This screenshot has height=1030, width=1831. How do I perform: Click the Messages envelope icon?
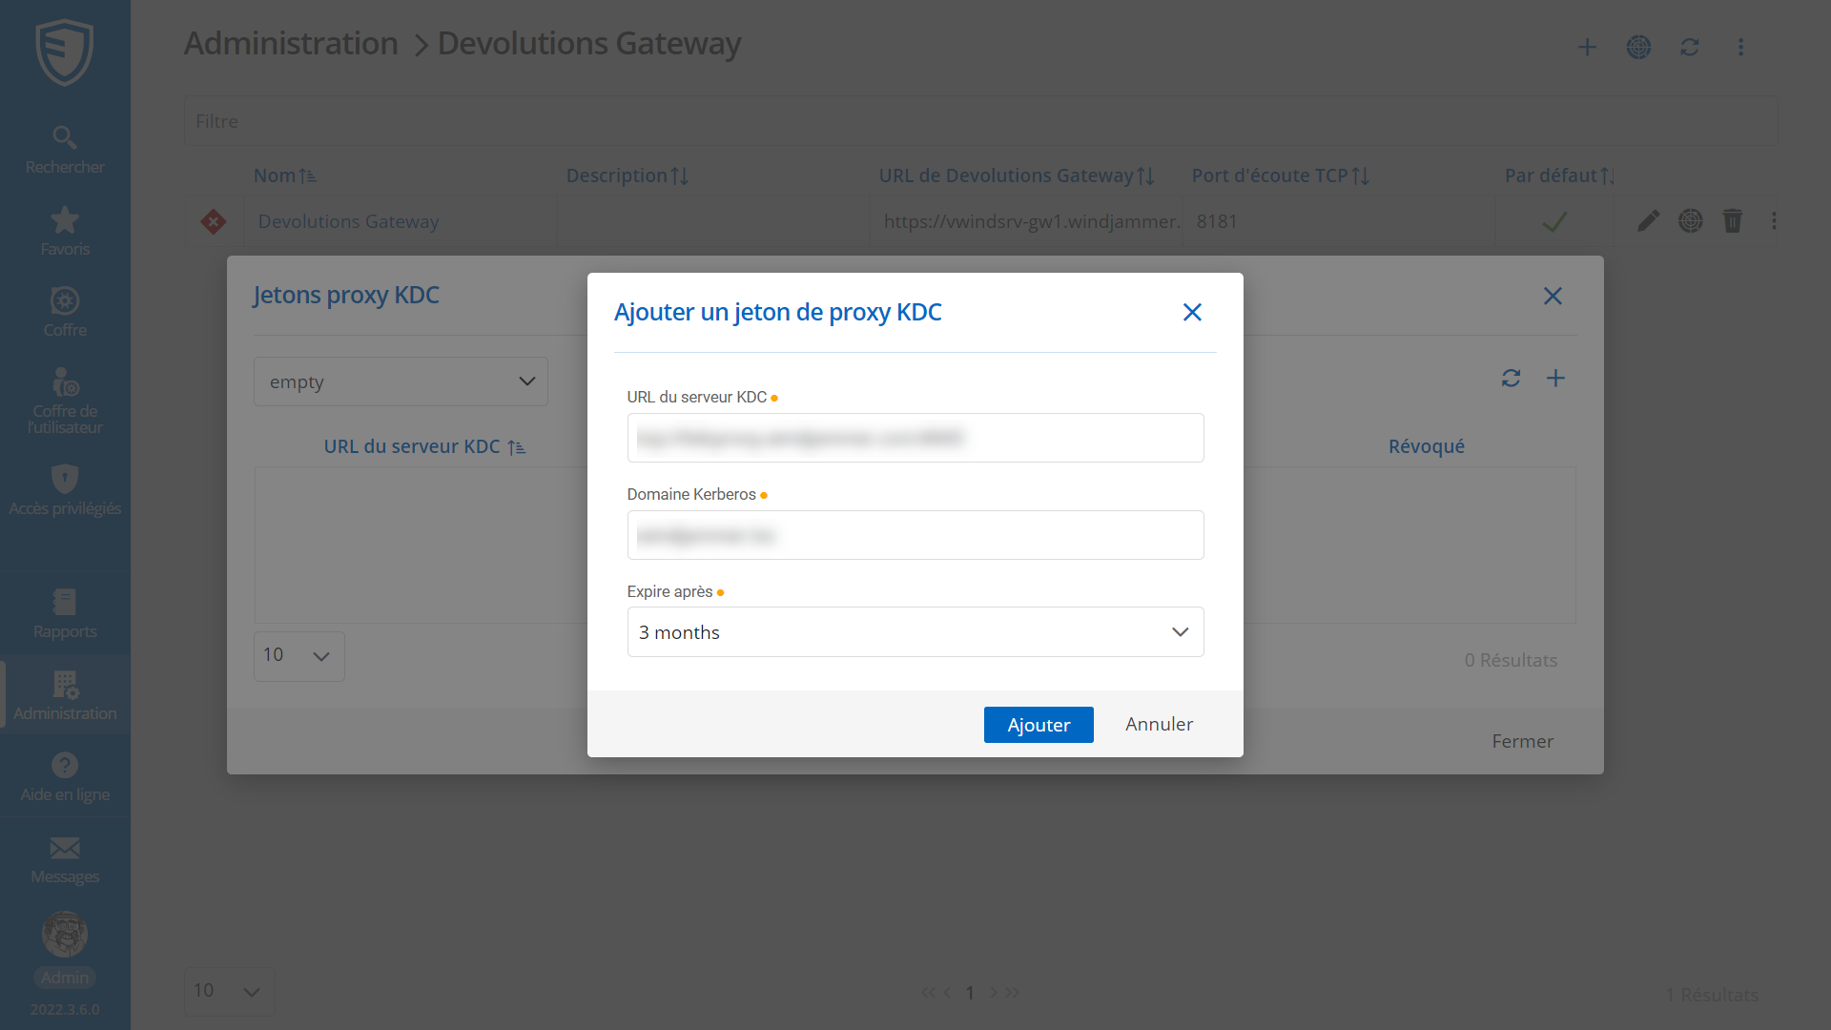65,848
